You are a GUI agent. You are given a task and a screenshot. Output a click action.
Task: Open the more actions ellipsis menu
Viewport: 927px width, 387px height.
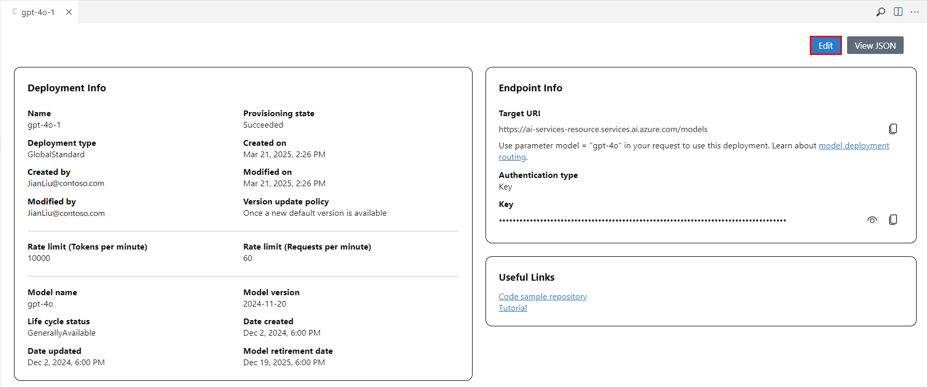point(915,12)
